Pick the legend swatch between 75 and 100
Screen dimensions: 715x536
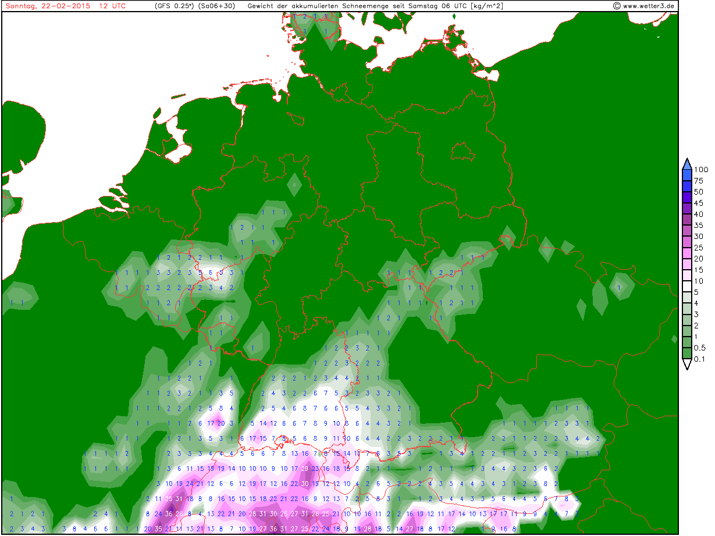pyautogui.click(x=687, y=174)
